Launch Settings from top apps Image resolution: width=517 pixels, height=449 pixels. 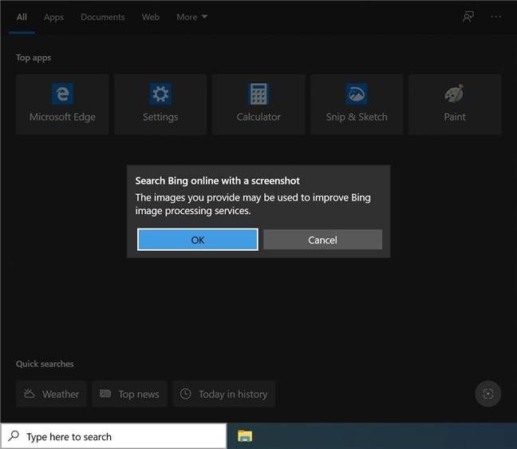click(160, 105)
